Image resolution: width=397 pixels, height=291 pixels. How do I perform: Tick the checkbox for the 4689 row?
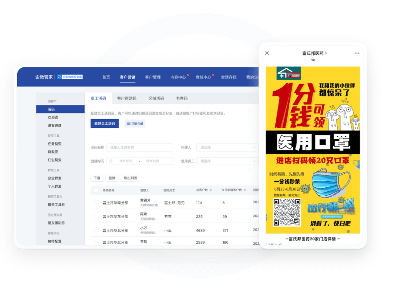coord(96,230)
